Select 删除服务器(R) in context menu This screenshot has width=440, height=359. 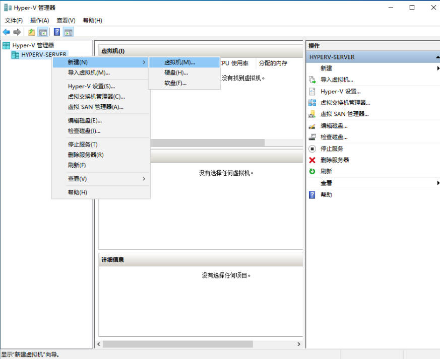tap(101, 155)
